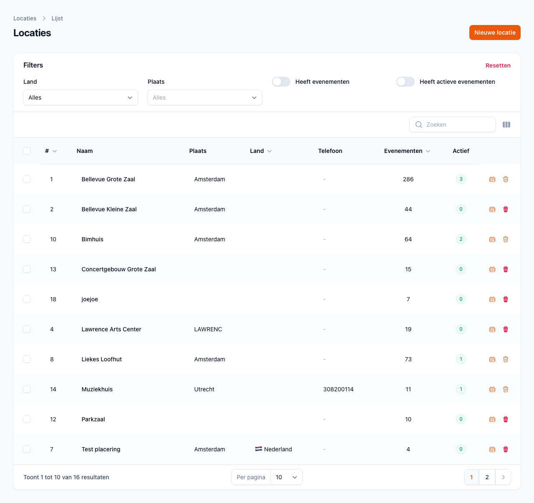This screenshot has height=503, width=534.
Task: Turn on Heeft actieve evenementen switch
Action: pyautogui.click(x=406, y=82)
